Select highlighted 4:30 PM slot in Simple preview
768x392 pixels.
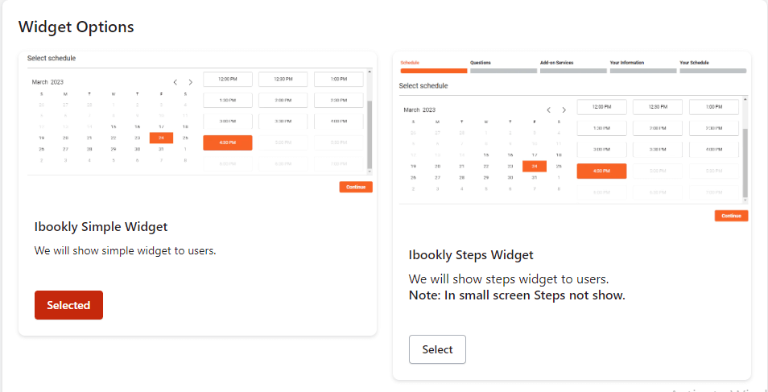click(228, 142)
